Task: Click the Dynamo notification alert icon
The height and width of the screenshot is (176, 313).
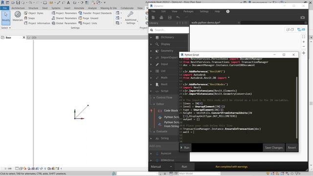Action: [228, 11]
